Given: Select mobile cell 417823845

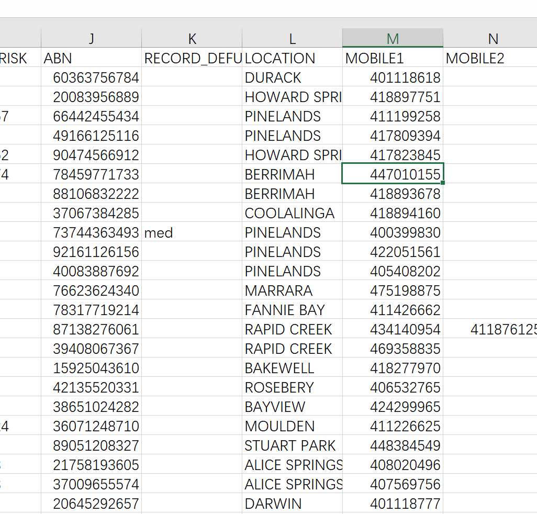Looking at the screenshot, I should tap(393, 154).
